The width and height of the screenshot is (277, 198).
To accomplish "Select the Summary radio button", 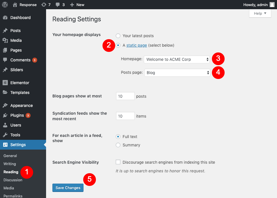I will pyautogui.click(x=118, y=145).
